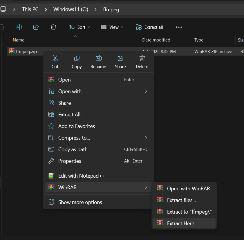
Task: Open Properties from the context menu
Action: (x=98, y=161)
